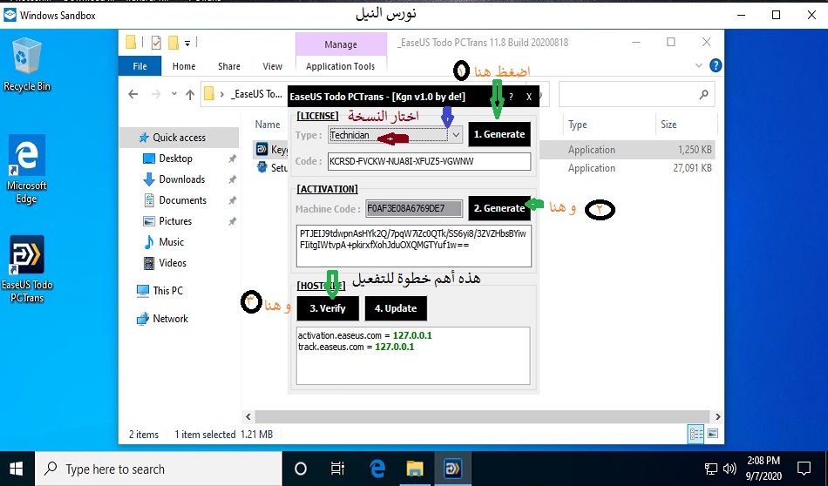Image resolution: width=828 pixels, height=486 pixels.
Task: Open the Customize Quick Access Toolbar dropdown
Action: pos(187,42)
